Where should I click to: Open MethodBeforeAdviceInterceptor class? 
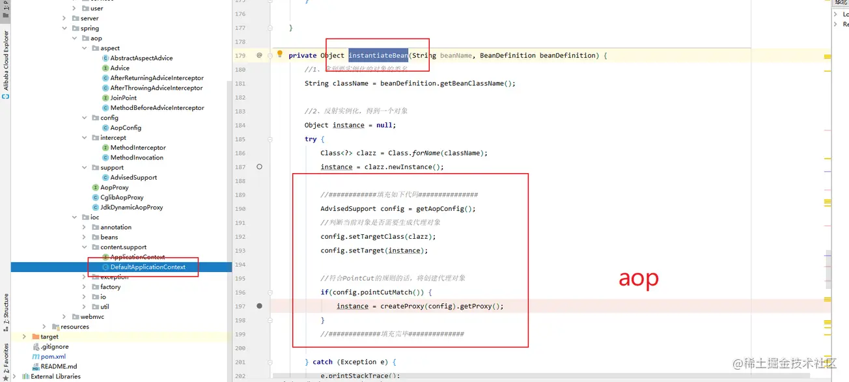pyautogui.click(x=157, y=108)
